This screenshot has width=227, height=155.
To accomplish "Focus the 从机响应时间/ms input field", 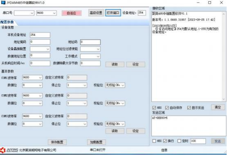I will pos(40,63).
